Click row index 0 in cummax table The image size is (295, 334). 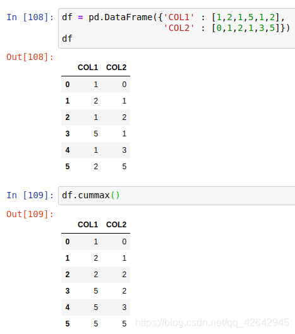68,242
